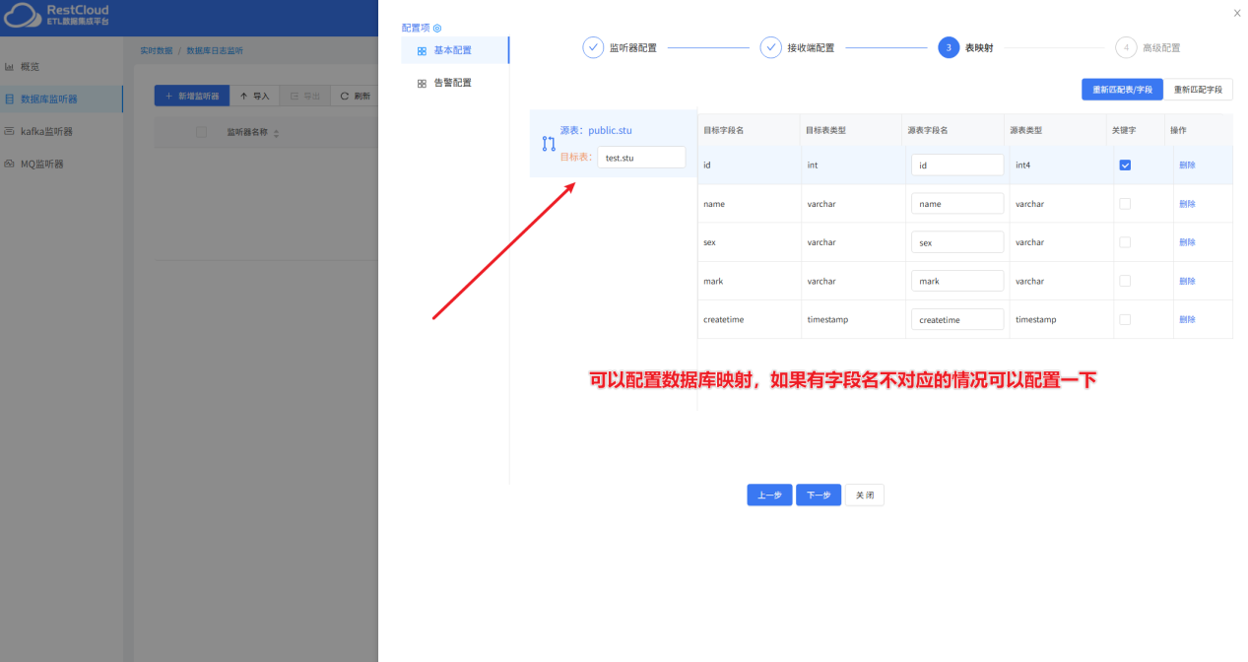Viewport: 1248px width, 662px height.
Task: Sort by 监听器名称 column arrows
Action: point(276,133)
